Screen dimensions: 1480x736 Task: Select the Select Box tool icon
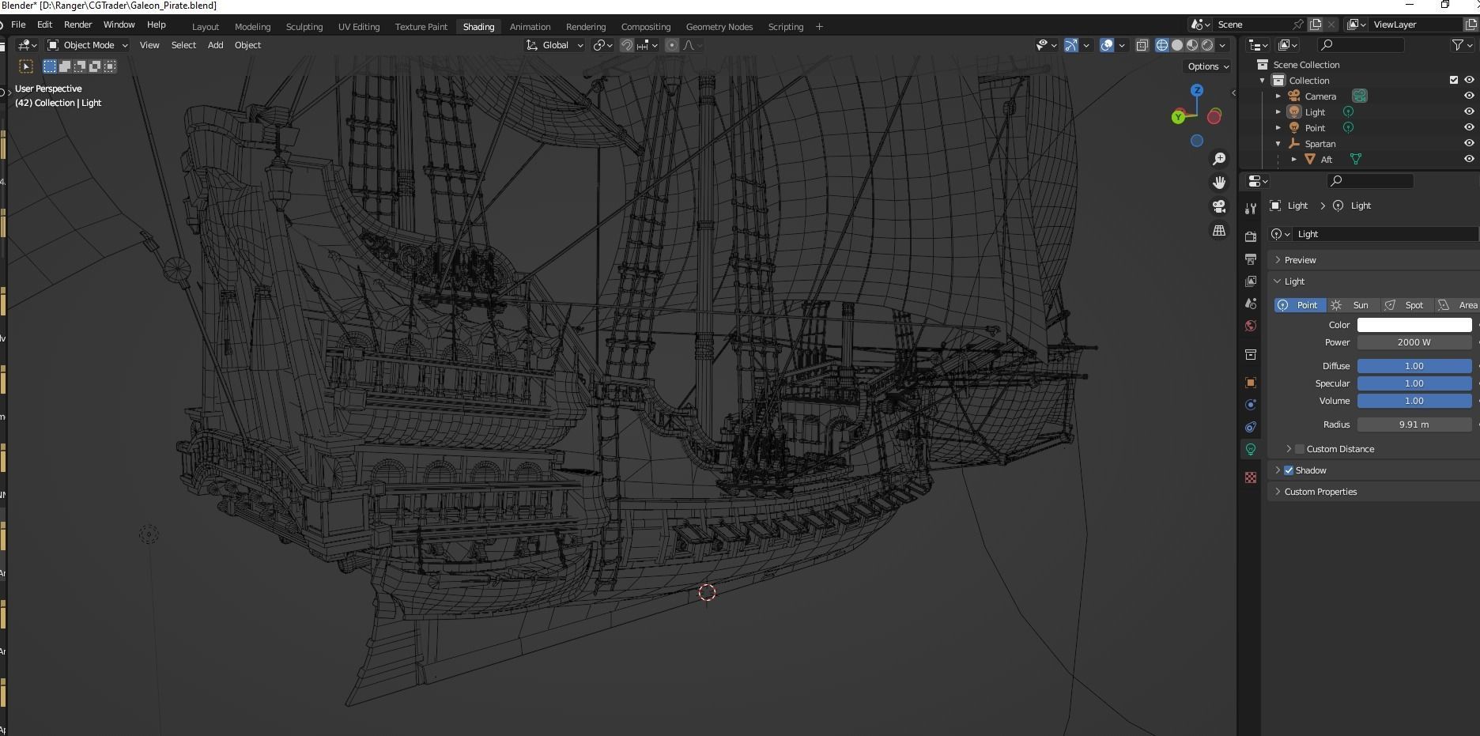point(26,66)
